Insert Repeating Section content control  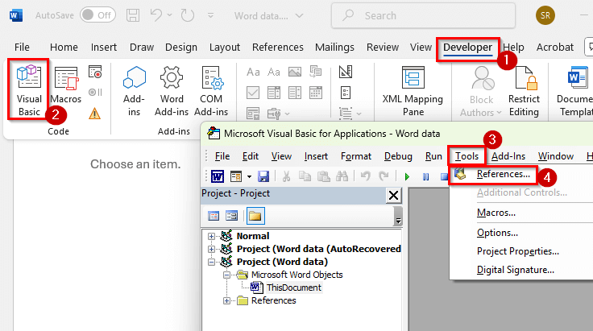253,114
